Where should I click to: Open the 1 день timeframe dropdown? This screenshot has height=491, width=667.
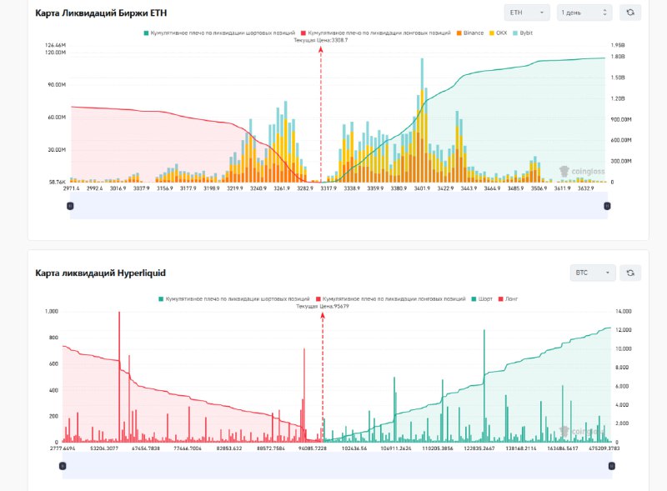584,13
